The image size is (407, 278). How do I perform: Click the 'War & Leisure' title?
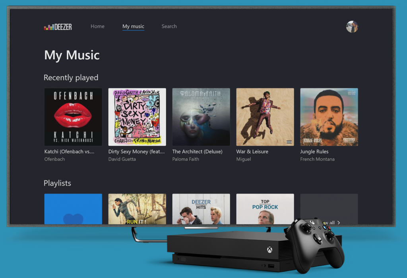tap(252, 152)
